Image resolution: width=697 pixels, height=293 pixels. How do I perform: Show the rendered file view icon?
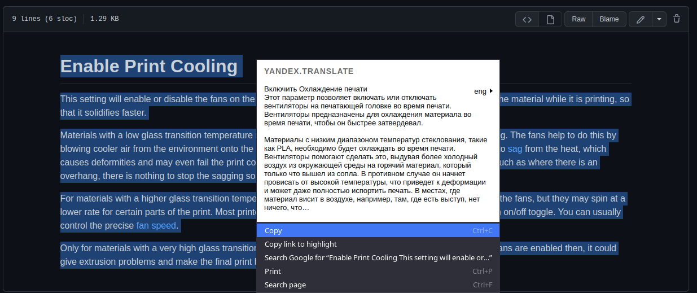pos(550,19)
